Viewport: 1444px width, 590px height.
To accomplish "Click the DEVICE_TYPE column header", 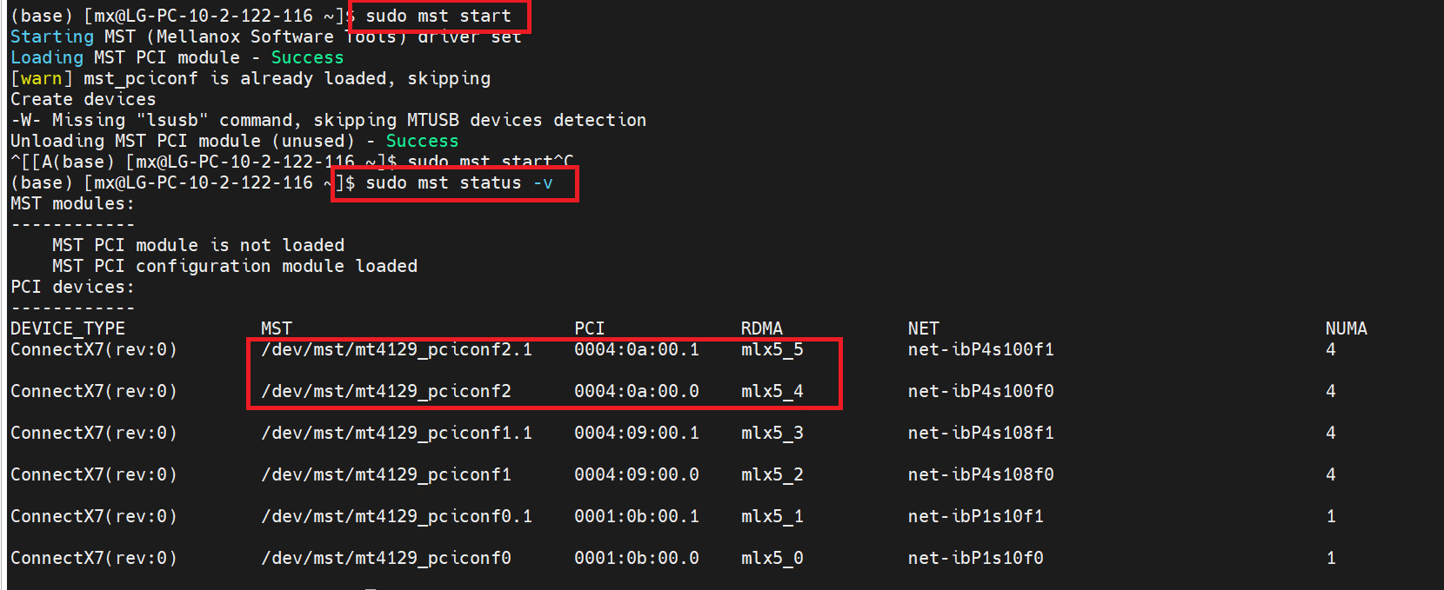I will coord(68,329).
